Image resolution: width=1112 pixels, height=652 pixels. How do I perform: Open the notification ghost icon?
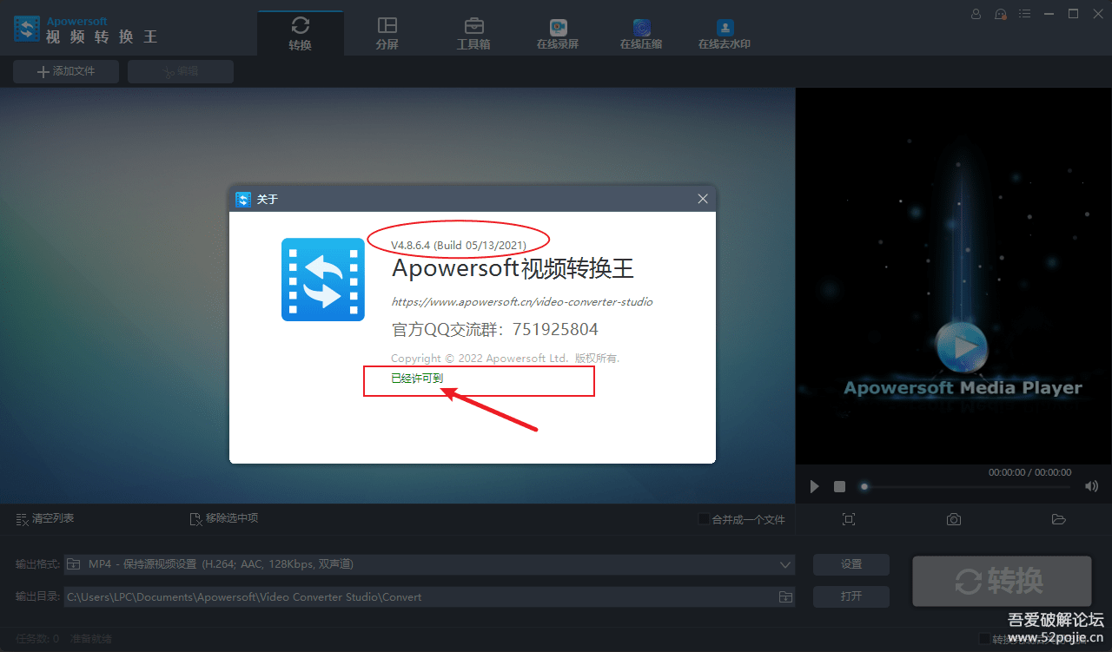1001,14
